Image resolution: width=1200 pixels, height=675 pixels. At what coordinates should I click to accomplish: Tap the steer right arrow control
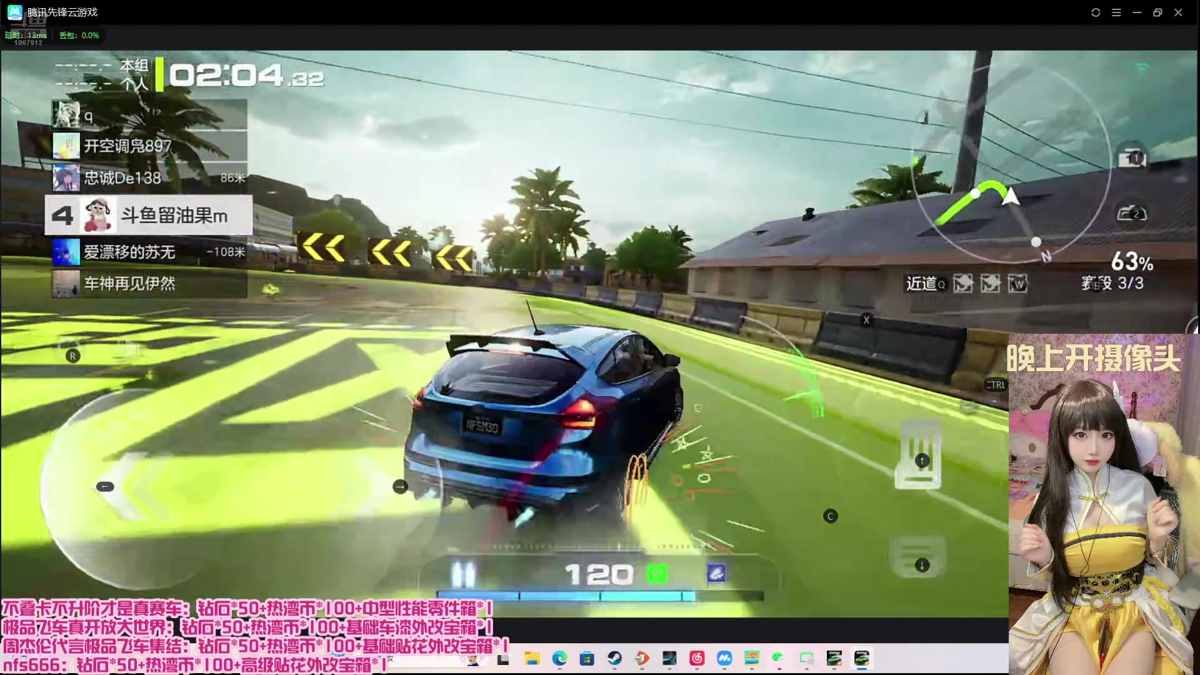(x=400, y=486)
